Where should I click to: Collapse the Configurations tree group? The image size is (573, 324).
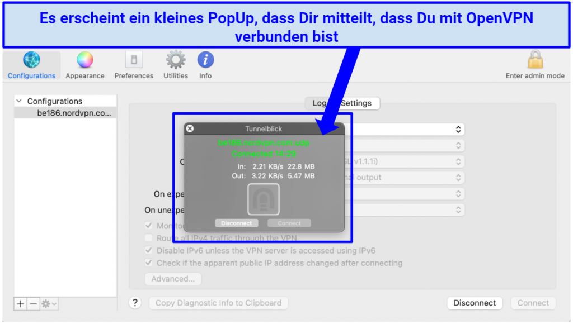pyautogui.click(x=19, y=101)
